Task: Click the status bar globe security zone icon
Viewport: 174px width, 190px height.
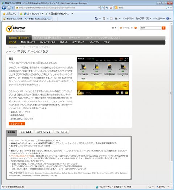Action: coord(97,187)
